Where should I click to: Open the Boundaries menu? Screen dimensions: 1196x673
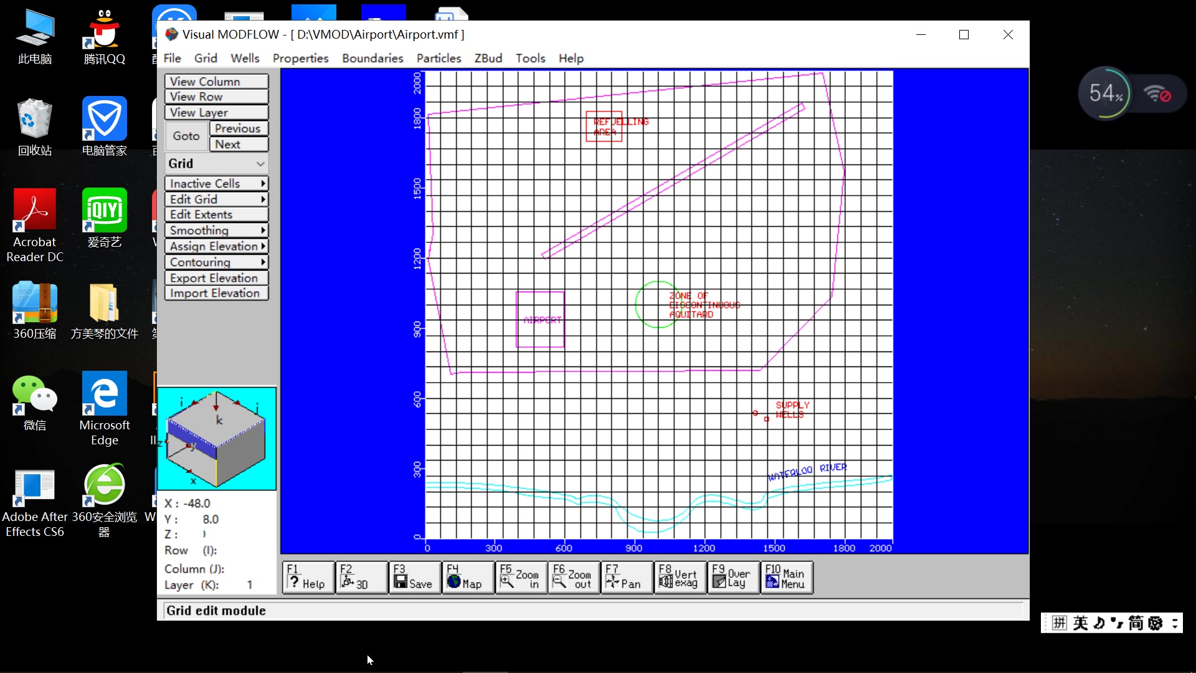click(x=372, y=58)
